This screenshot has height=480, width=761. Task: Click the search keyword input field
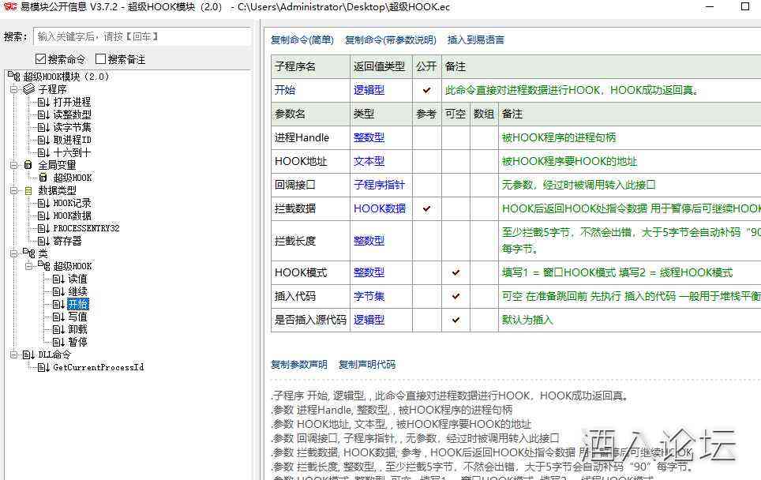pos(142,36)
